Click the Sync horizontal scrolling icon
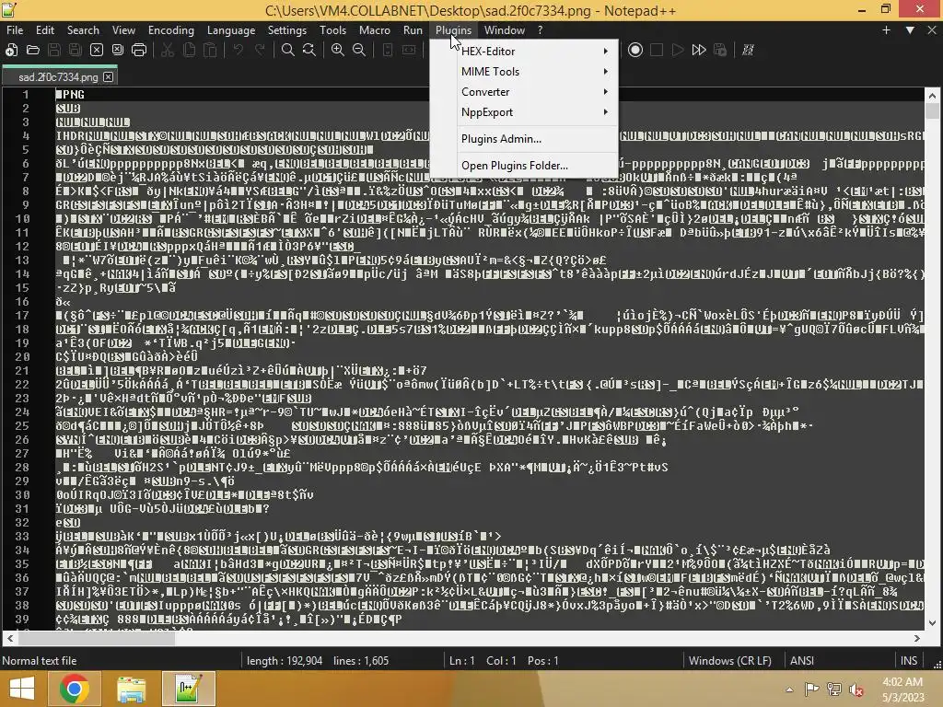Screen dimensions: 943x707 pyautogui.click(x=409, y=50)
